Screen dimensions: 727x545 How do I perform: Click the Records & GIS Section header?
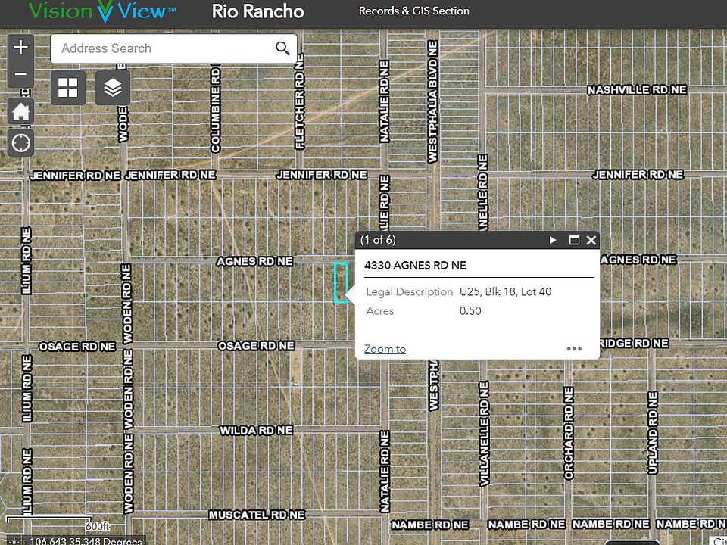413,11
